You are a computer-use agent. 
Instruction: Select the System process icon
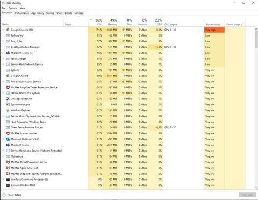pyautogui.click(x=8, y=70)
